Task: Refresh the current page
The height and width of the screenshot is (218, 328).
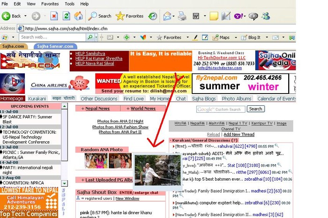Action: (x=66, y=16)
